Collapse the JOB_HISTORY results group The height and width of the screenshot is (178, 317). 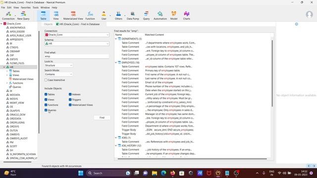[x=116, y=145]
